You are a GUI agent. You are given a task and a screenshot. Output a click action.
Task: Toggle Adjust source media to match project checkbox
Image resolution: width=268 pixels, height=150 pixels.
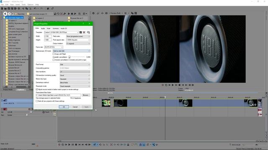(37, 89)
